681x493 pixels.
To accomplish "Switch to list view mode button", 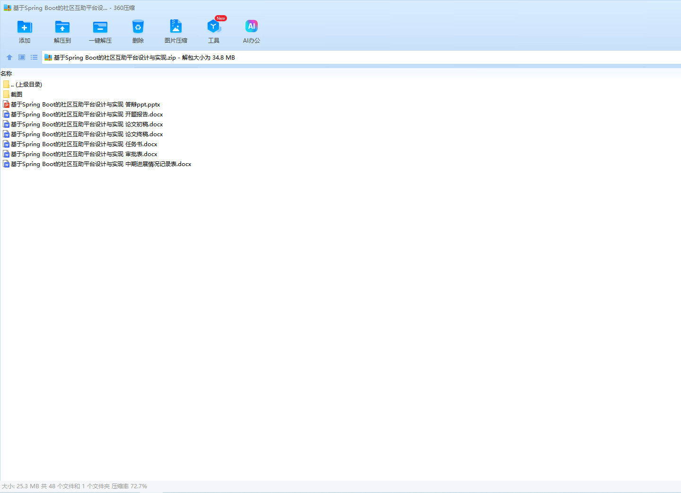I will [x=34, y=57].
